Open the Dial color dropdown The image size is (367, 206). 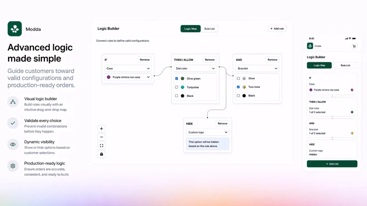[x=195, y=68]
